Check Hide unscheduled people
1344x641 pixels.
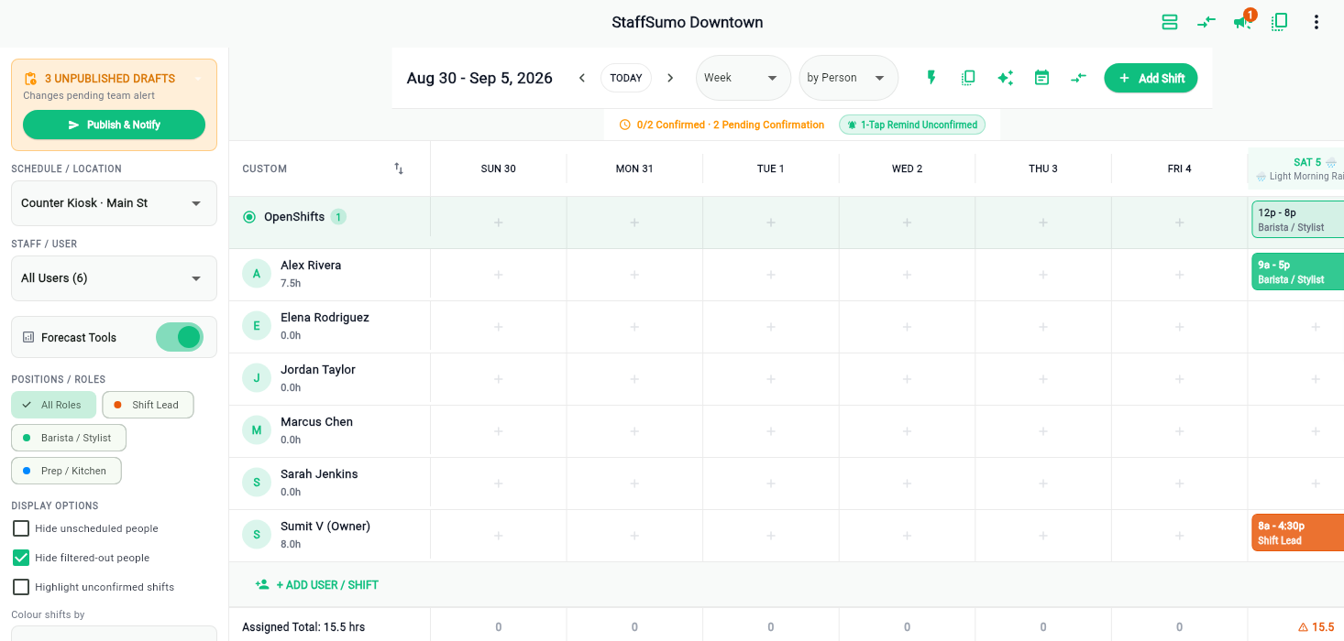click(x=21, y=528)
